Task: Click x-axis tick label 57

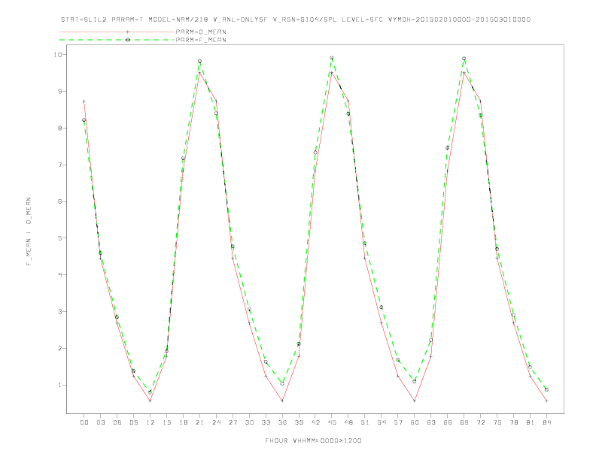Action: pos(398,422)
